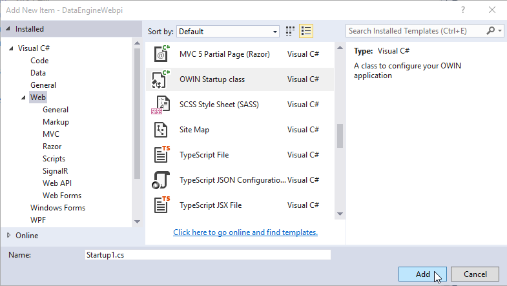Viewport: 507px width, 286px height.
Task: Switch to medium icons list view
Action: [306, 31]
